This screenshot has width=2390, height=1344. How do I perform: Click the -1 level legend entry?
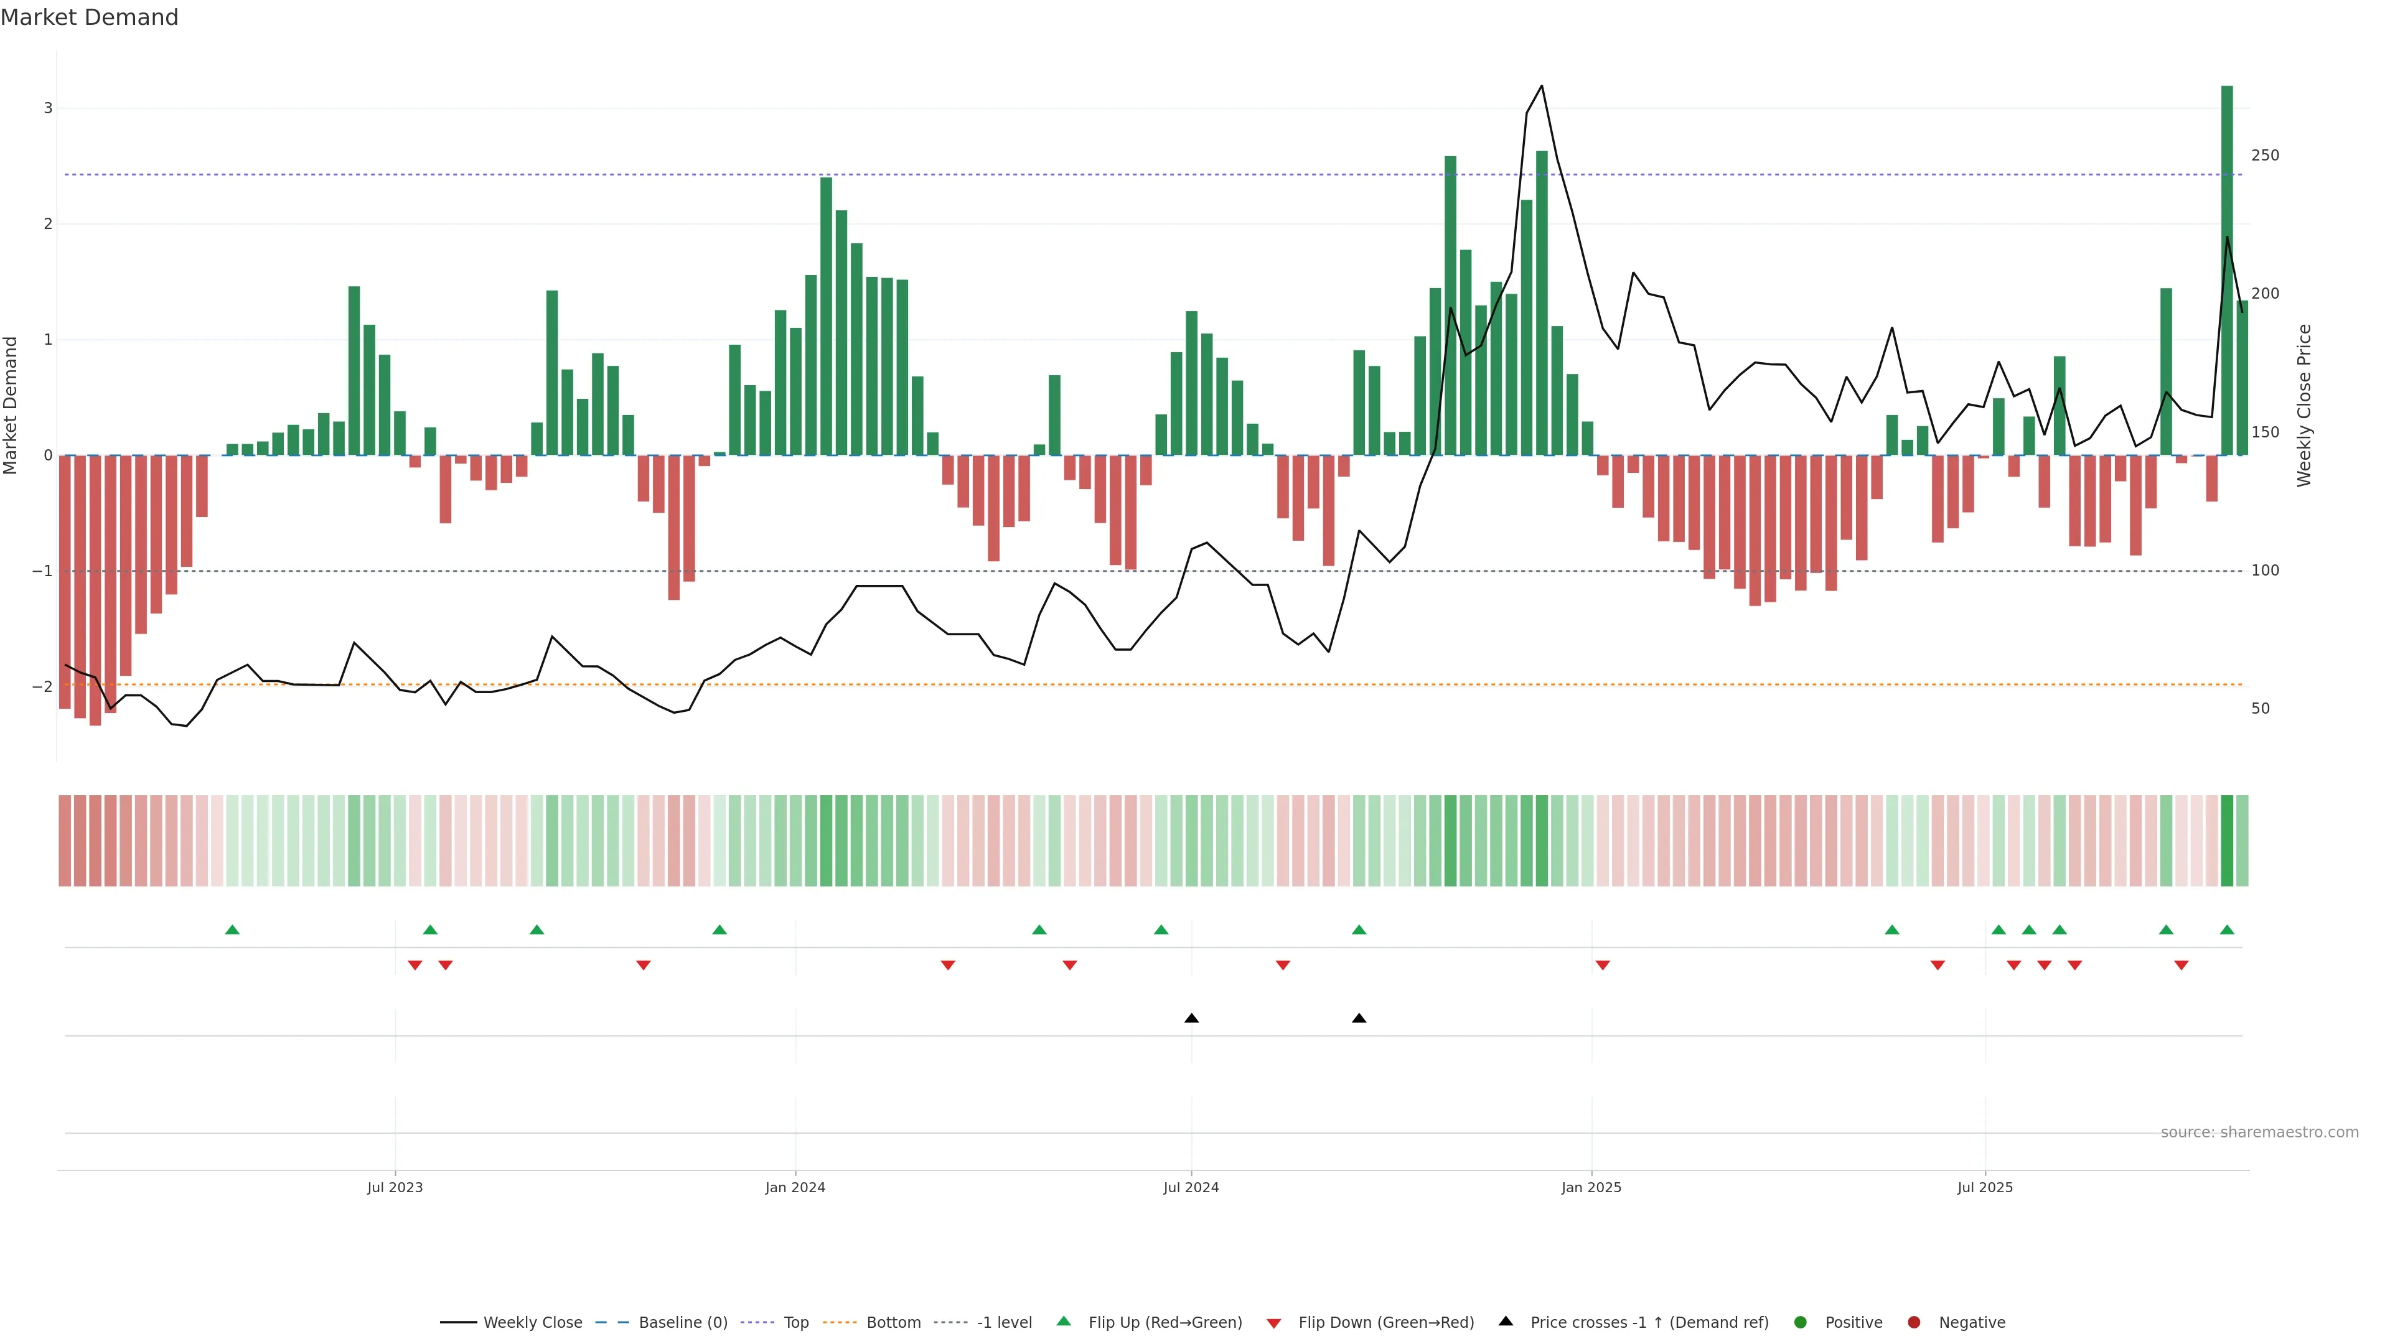(x=1004, y=1323)
